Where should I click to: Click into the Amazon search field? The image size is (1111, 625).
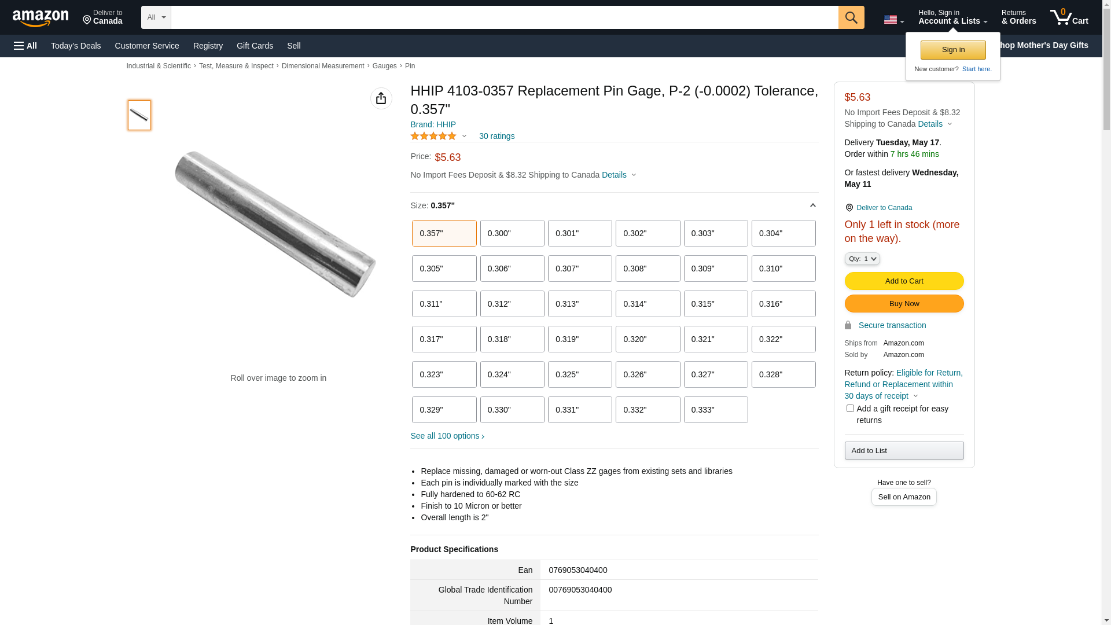click(504, 17)
